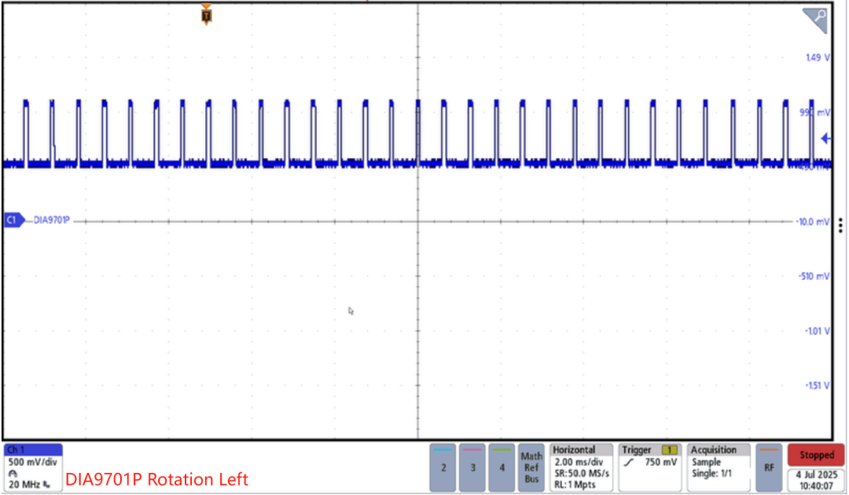Click the C1 channel ground handle
849x495 pixels.
(x=13, y=221)
